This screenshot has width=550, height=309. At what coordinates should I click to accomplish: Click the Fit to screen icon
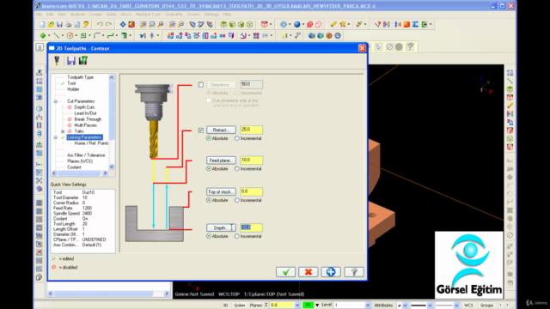point(122,24)
